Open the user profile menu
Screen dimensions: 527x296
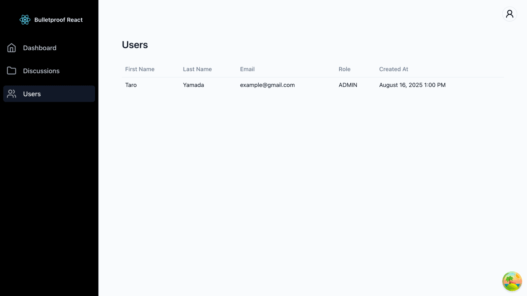tap(510, 14)
